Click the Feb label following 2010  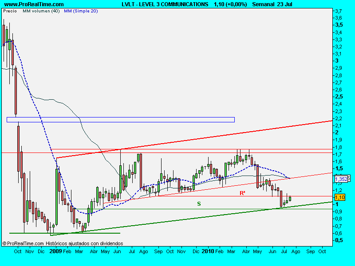click(219, 251)
